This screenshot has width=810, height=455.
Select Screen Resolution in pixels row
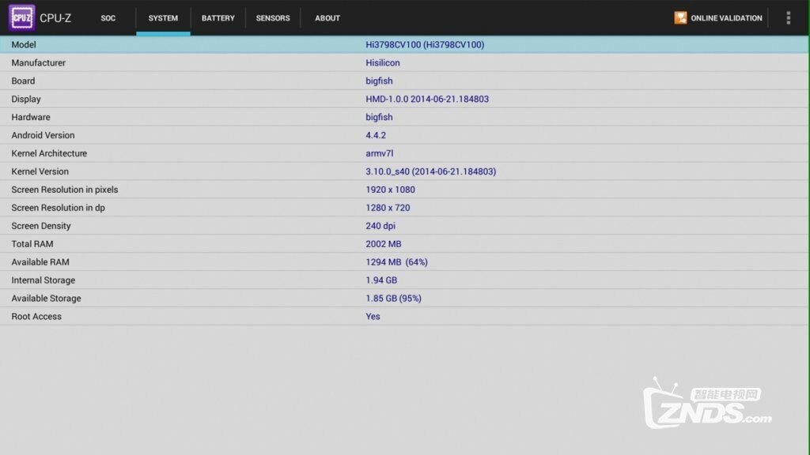tap(405, 190)
